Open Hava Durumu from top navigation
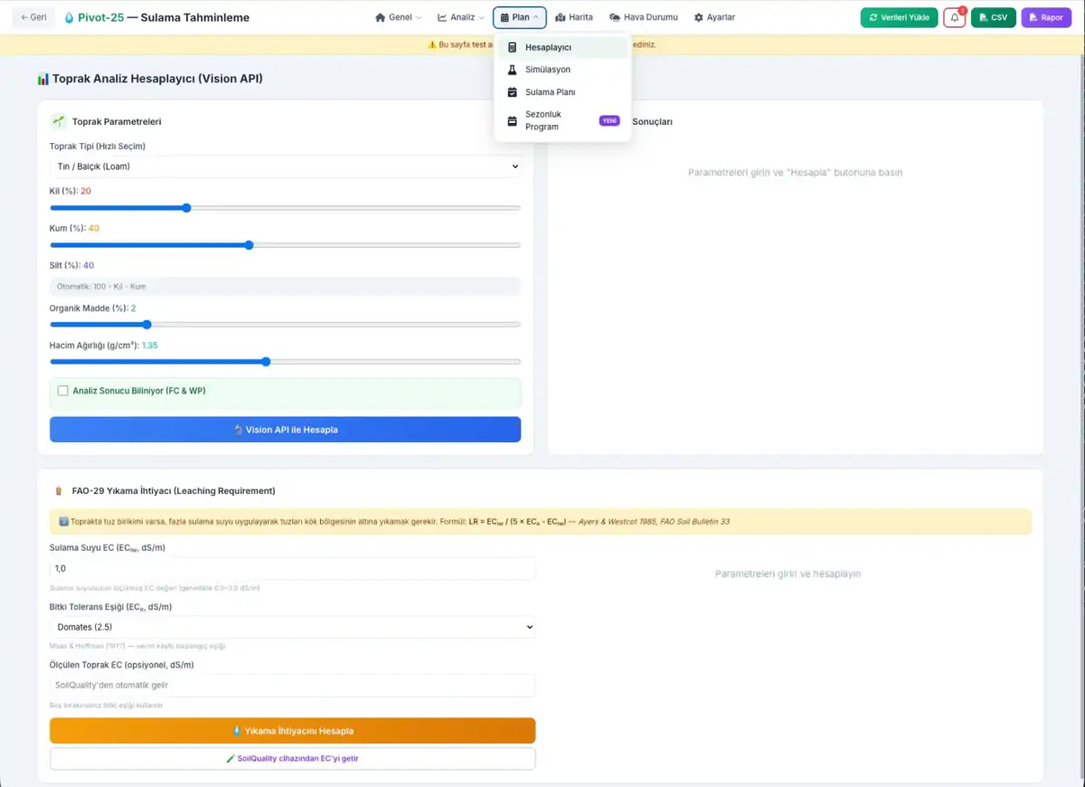 tap(644, 17)
